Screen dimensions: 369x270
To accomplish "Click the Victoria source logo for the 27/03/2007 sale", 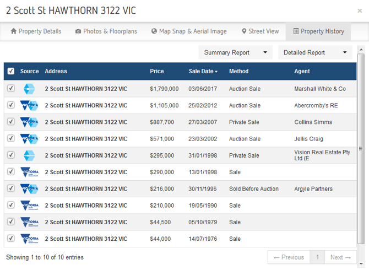I will coord(29,122).
